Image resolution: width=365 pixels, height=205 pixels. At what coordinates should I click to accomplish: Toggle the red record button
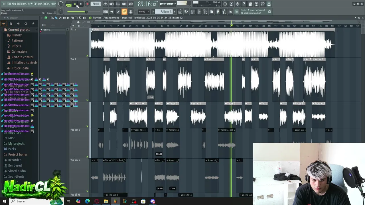point(88,4)
